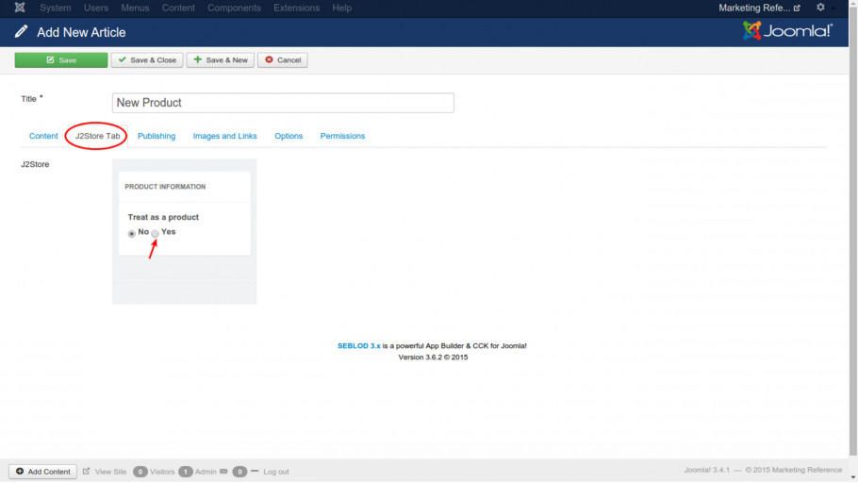858x483 pixels.
Task: Click the J2Store field label
Action: point(35,164)
